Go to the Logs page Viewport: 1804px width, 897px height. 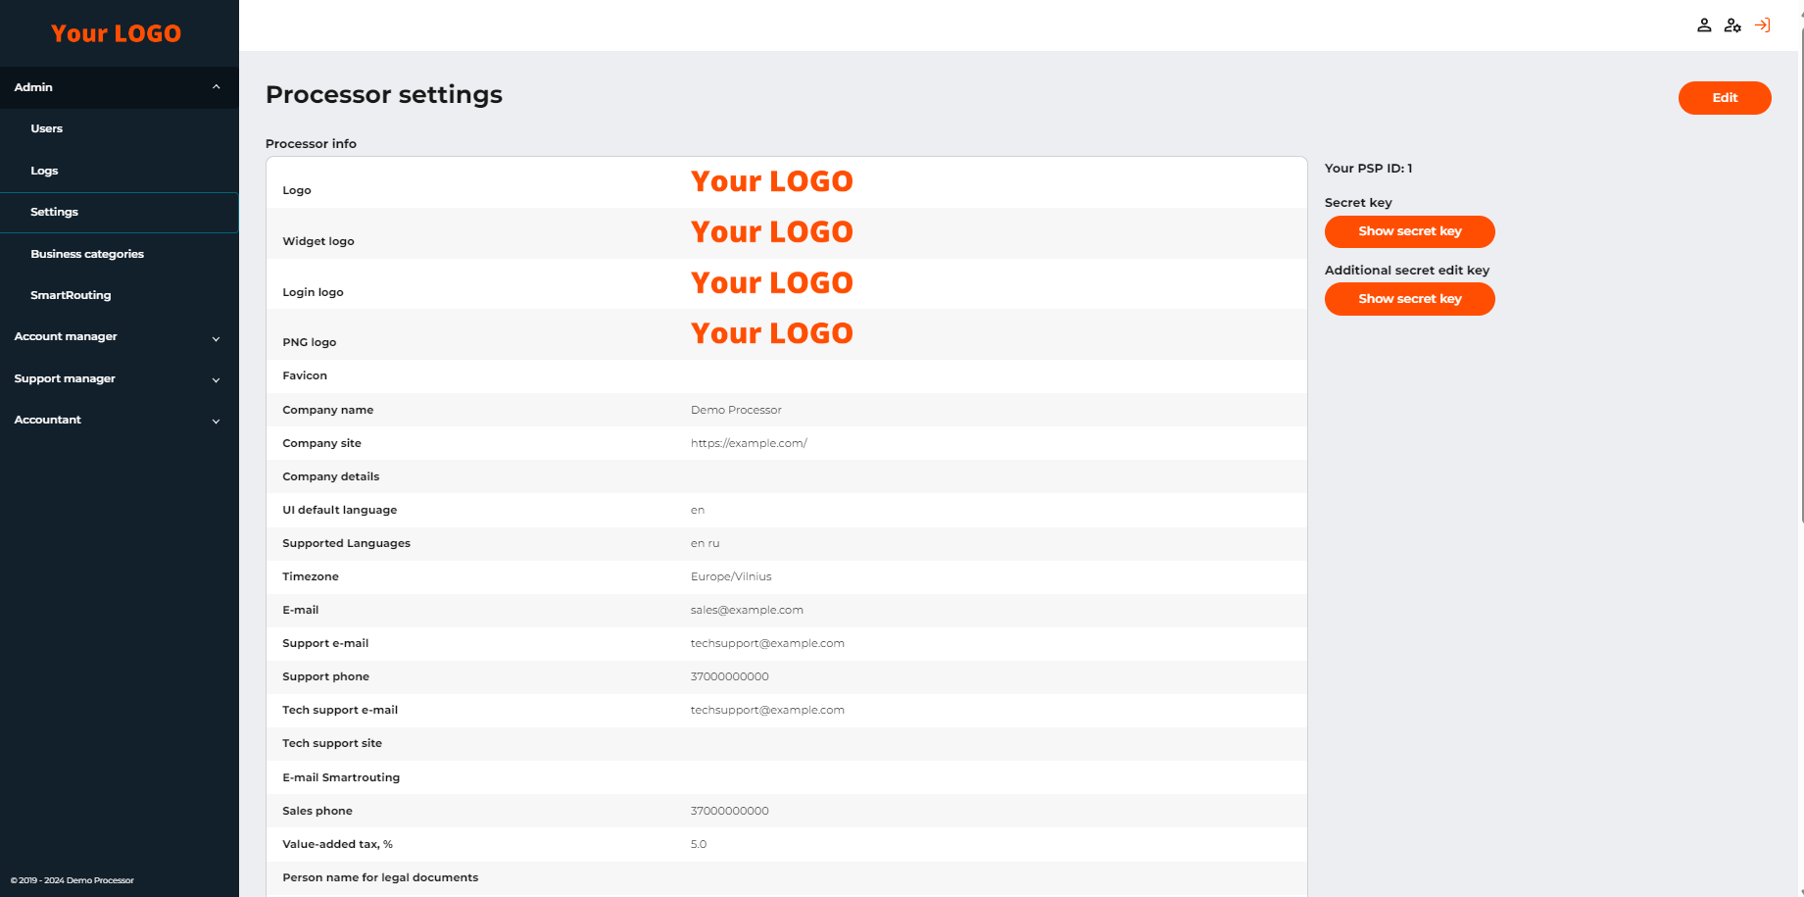pyautogui.click(x=44, y=171)
